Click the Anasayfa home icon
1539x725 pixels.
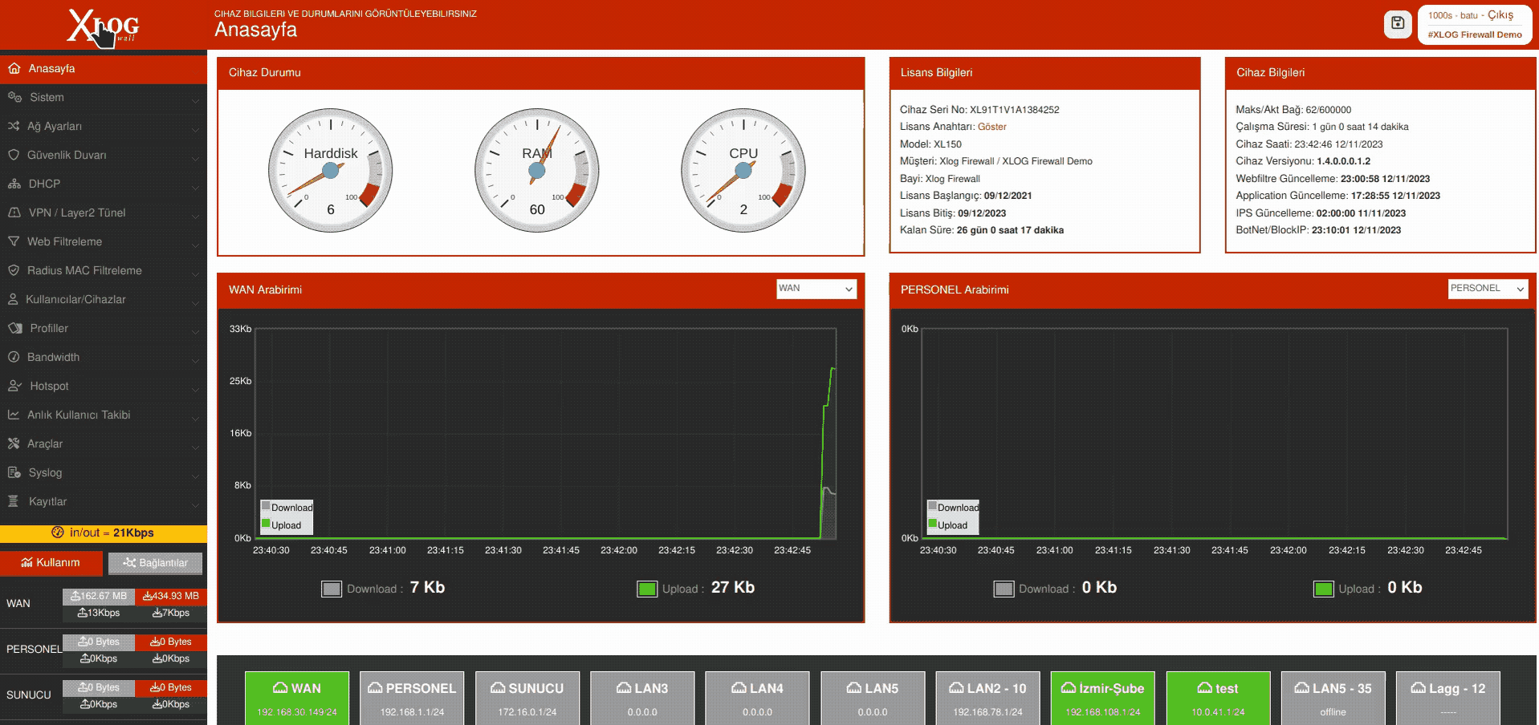14,68
